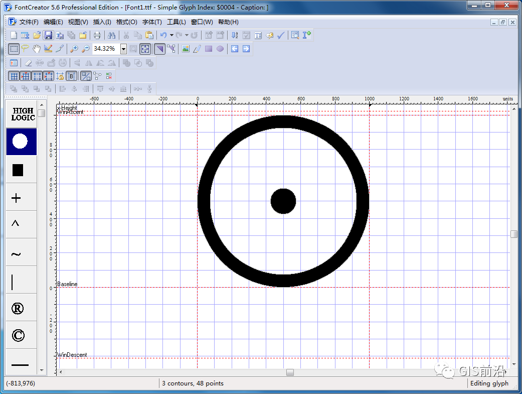Screen dimensions: 522x394
Task: Click the Find binoculars icon
Action: [111, 35]
